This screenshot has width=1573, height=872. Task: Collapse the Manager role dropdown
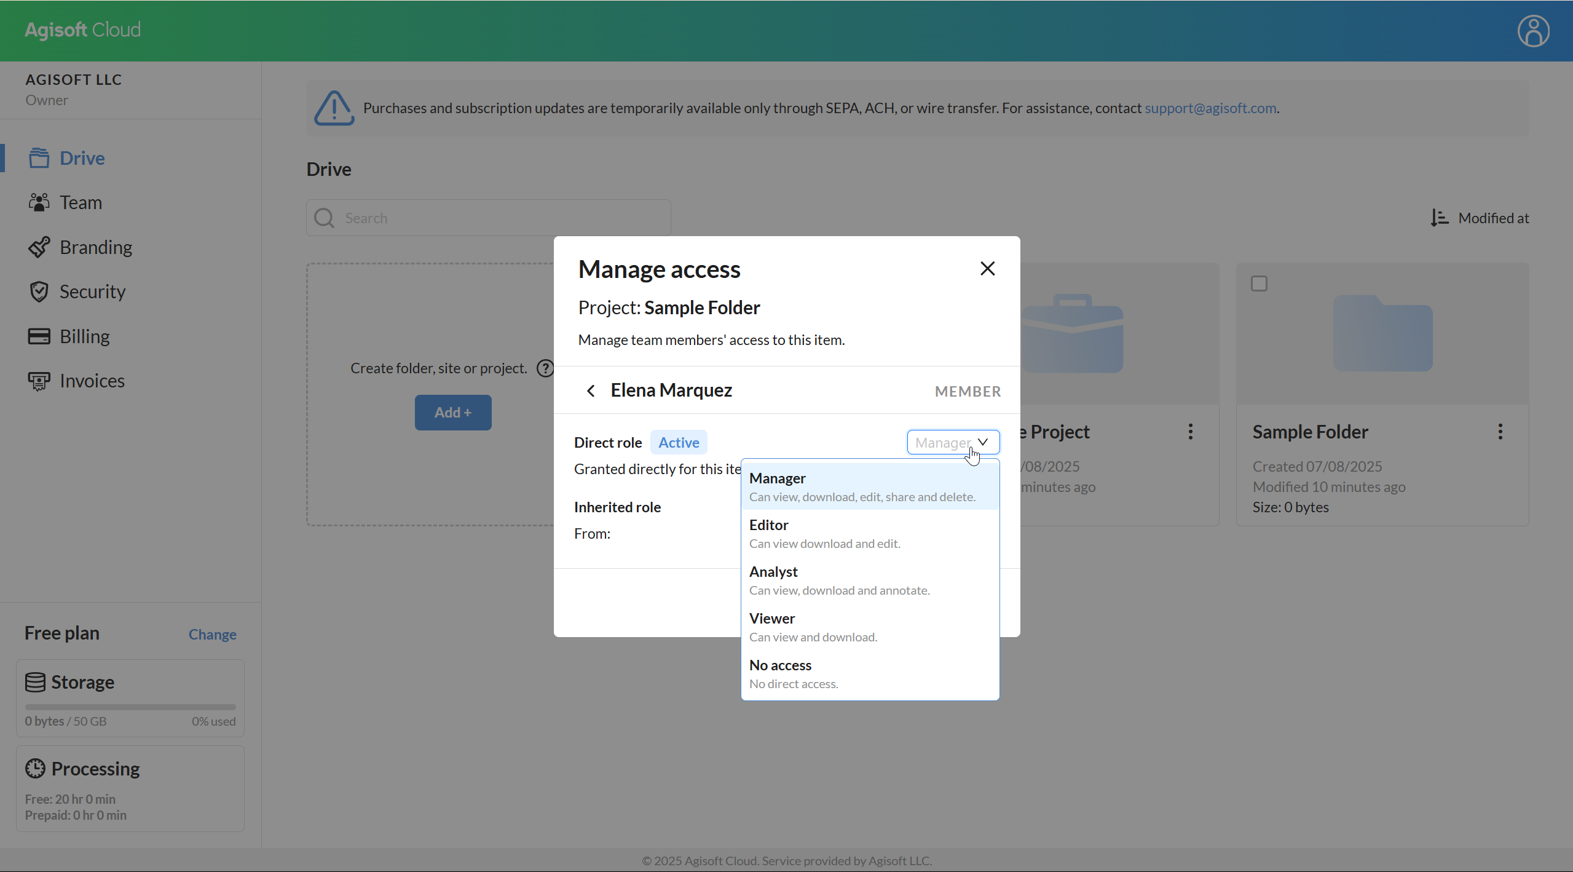[x=953, y=442]
